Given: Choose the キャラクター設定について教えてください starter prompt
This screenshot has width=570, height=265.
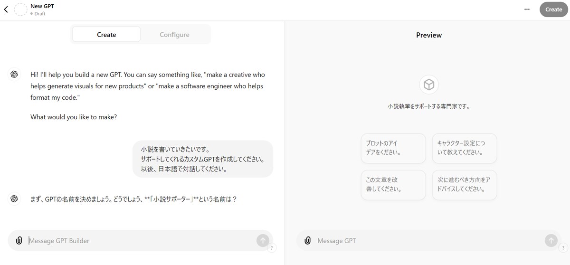Looking at the screenshot, I should click(465, 148).
